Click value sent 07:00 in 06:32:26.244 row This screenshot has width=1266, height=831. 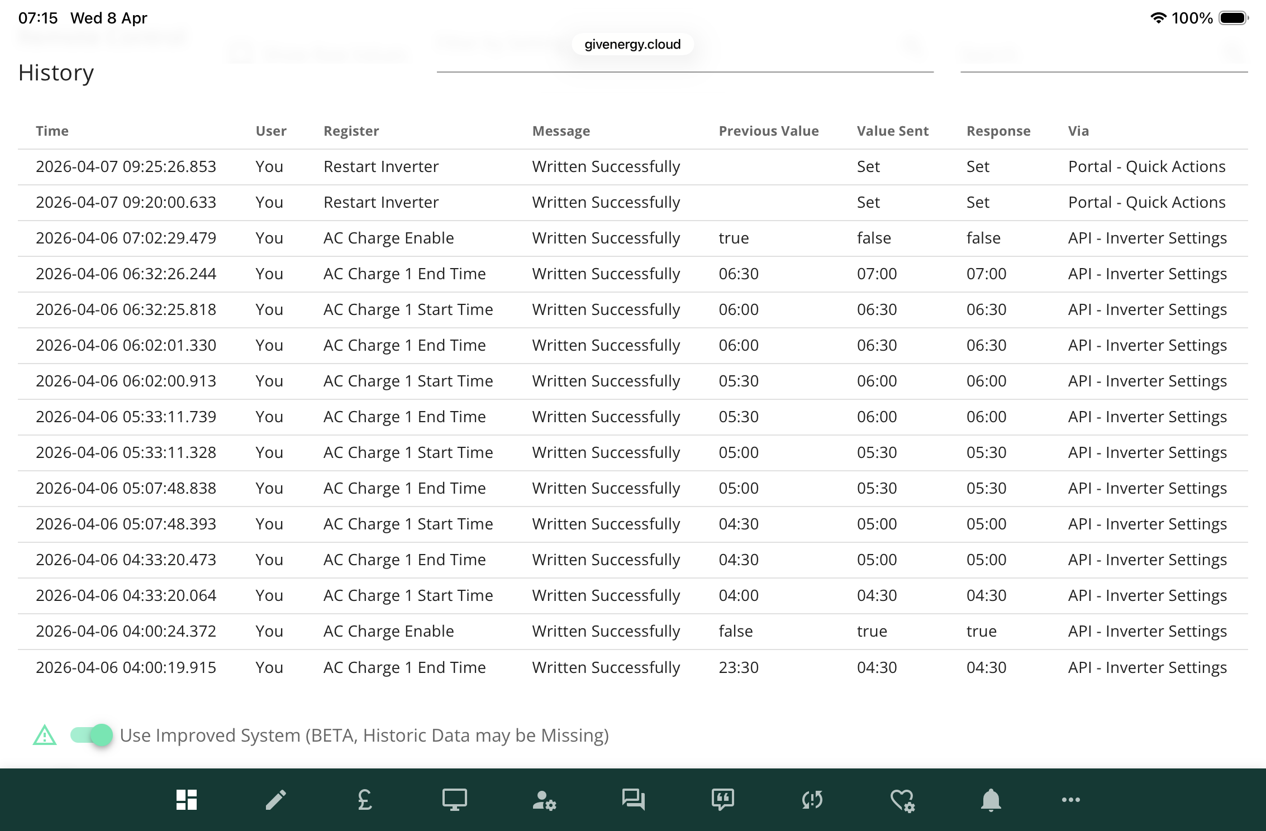click(x=877, y=274)
